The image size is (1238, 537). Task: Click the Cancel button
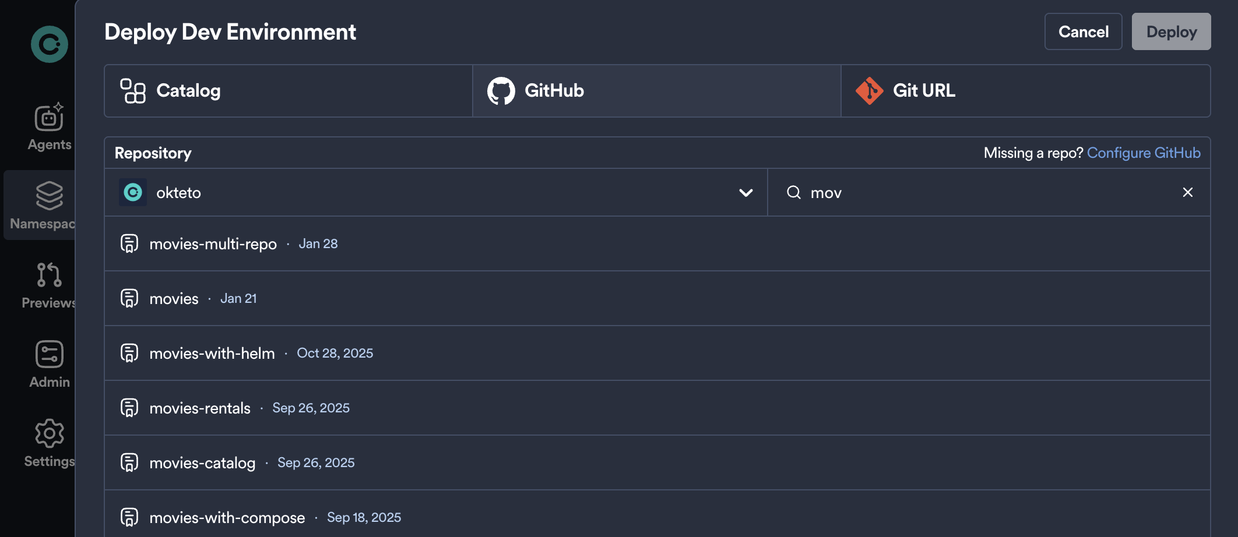[1082, 31]
